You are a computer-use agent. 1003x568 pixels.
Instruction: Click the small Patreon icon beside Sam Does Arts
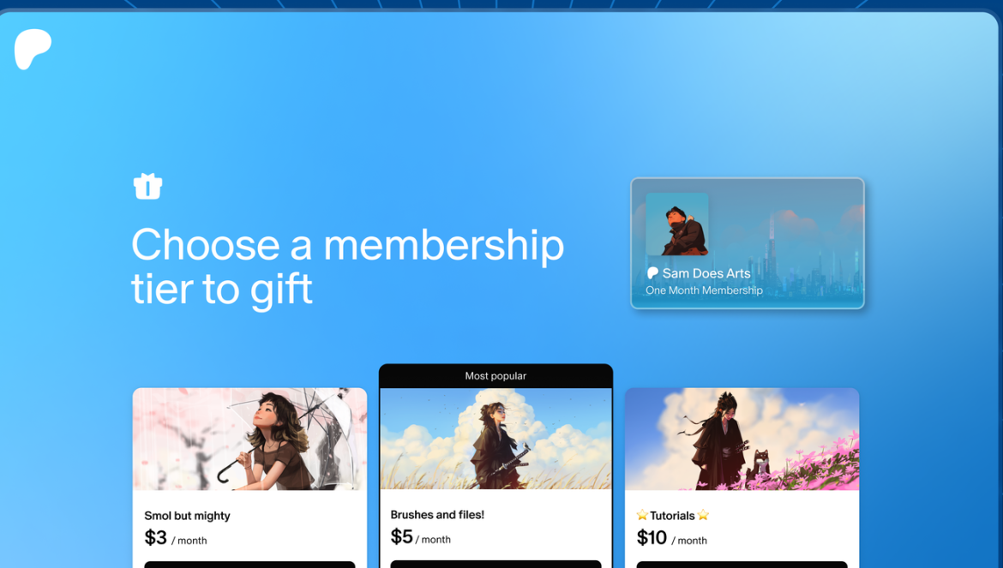point(652,273)
